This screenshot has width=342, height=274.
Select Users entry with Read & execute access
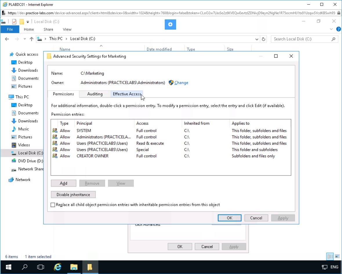coord(171,143)
